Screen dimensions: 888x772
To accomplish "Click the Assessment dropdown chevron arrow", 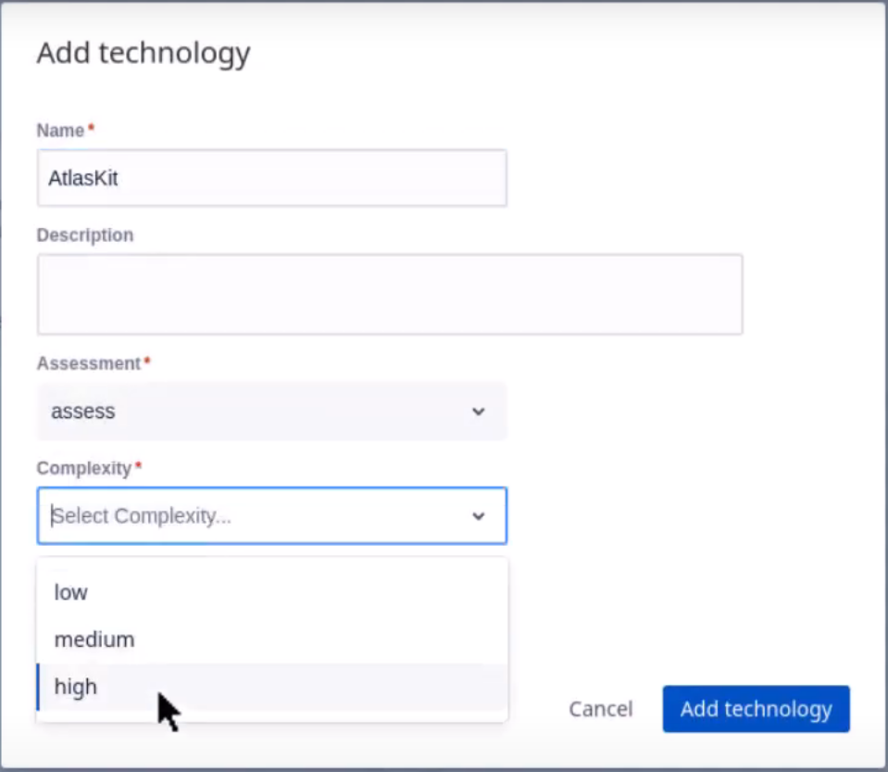I will point(479,411).
